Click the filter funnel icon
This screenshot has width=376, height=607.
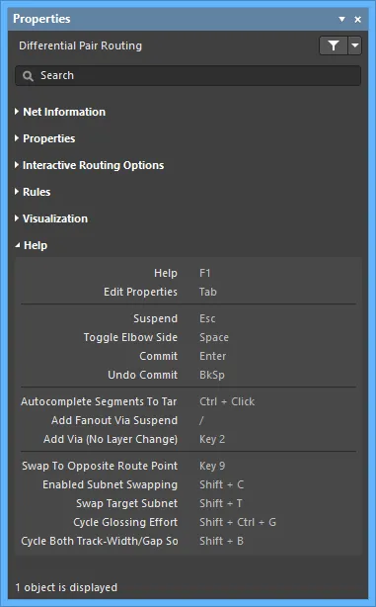(x=334, y=45)
